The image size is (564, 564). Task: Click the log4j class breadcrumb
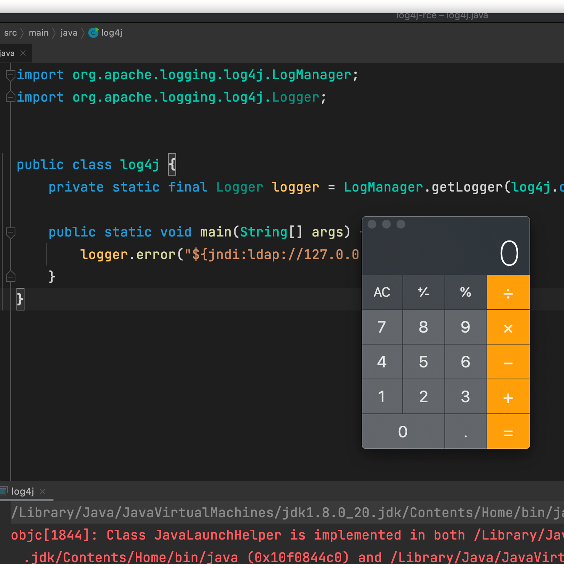(x=112, y=33)
